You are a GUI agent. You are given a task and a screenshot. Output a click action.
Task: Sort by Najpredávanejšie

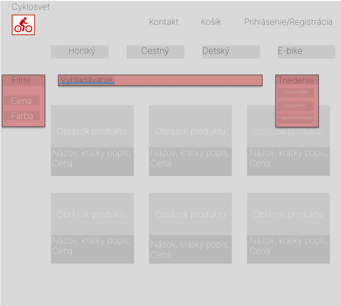click(296, 118)
